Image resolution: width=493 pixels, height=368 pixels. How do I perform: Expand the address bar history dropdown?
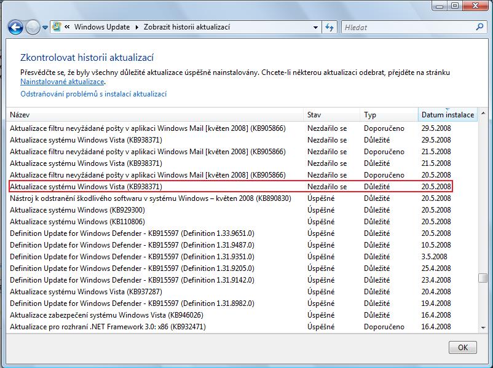tap(315, 28)
